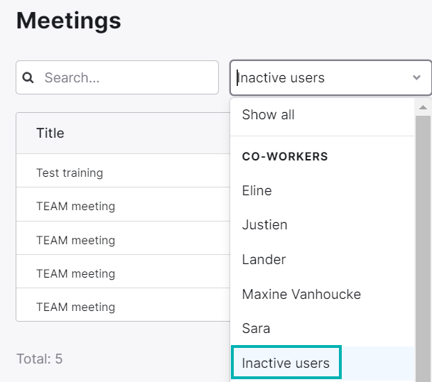The width and height of the screenshot is (432, 382).
Task: Select Sara in co-workers list
Action: (322, 328)
